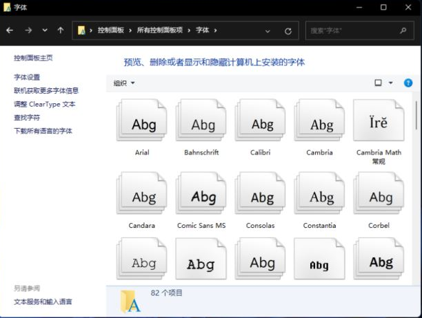The height and width of the screenshot is (318, 422).
Task: Click the Consolas font icon
Action: click(x=261, y=196)
